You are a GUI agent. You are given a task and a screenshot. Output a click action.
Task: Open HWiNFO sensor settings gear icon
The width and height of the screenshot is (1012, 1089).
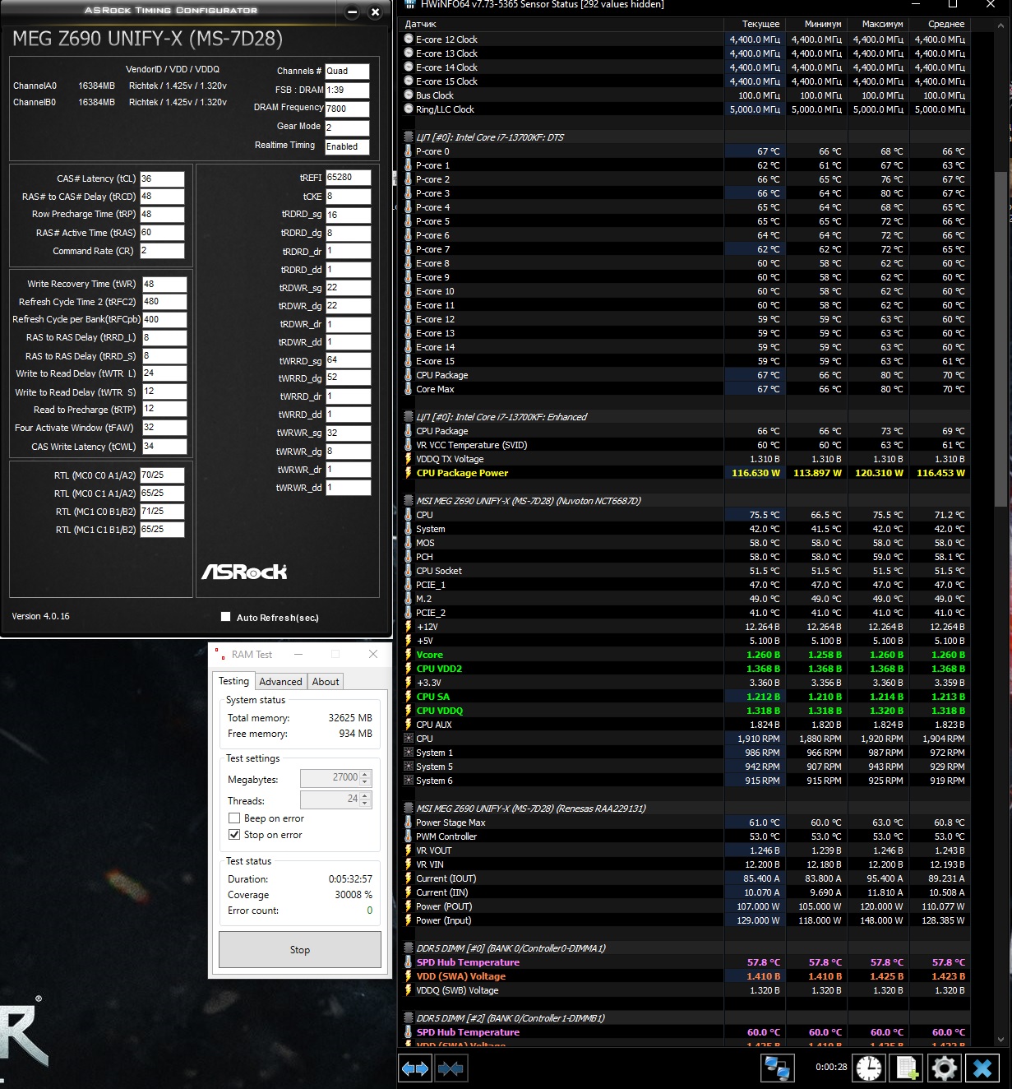[x=945, y=1068]
